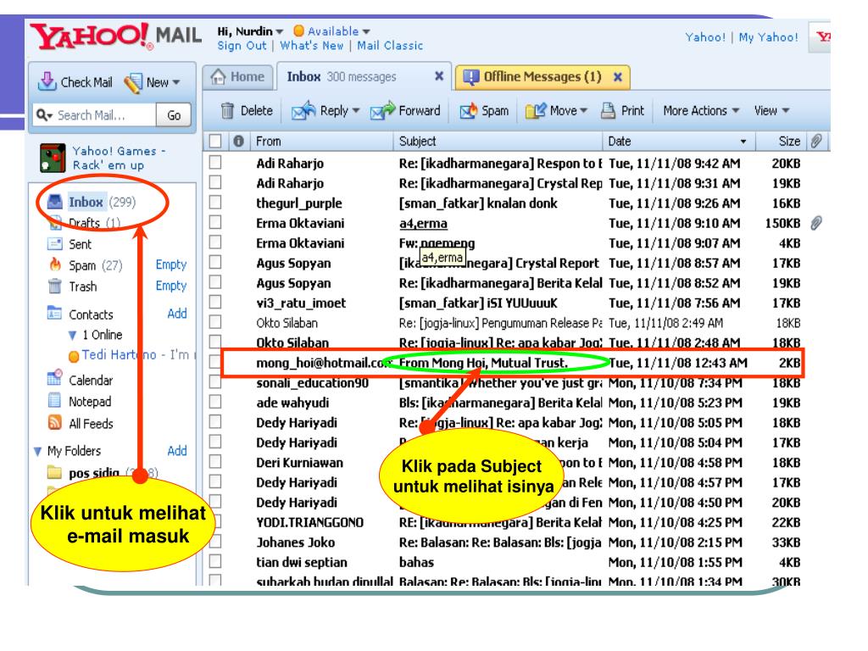The width and height of the screenshot is (868, 651).
Task: Click the Spam flame icon in sidebar
Action: tap(55, 264)
